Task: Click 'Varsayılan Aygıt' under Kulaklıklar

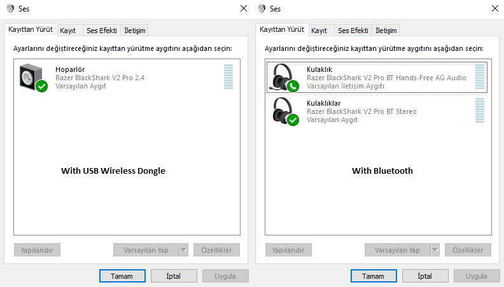Action: (x=332, y=120)
